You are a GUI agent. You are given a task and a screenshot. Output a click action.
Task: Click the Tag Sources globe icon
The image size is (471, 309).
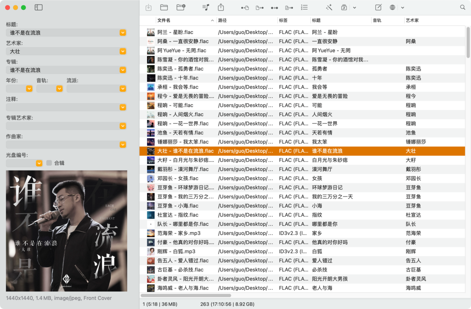tap(392, 7)
